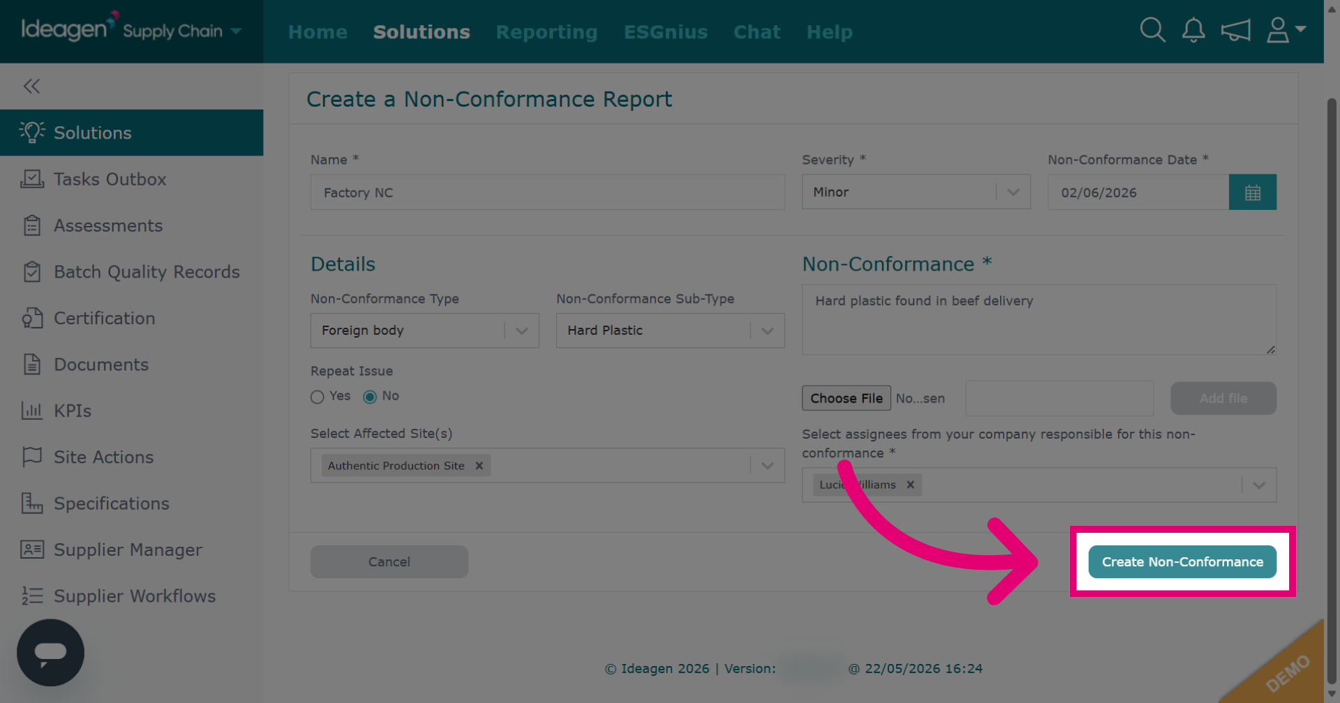This screenshot has width=1340, height=703.
Task: Click the KPIs bar chart icon
Action: tap(32, 410)
